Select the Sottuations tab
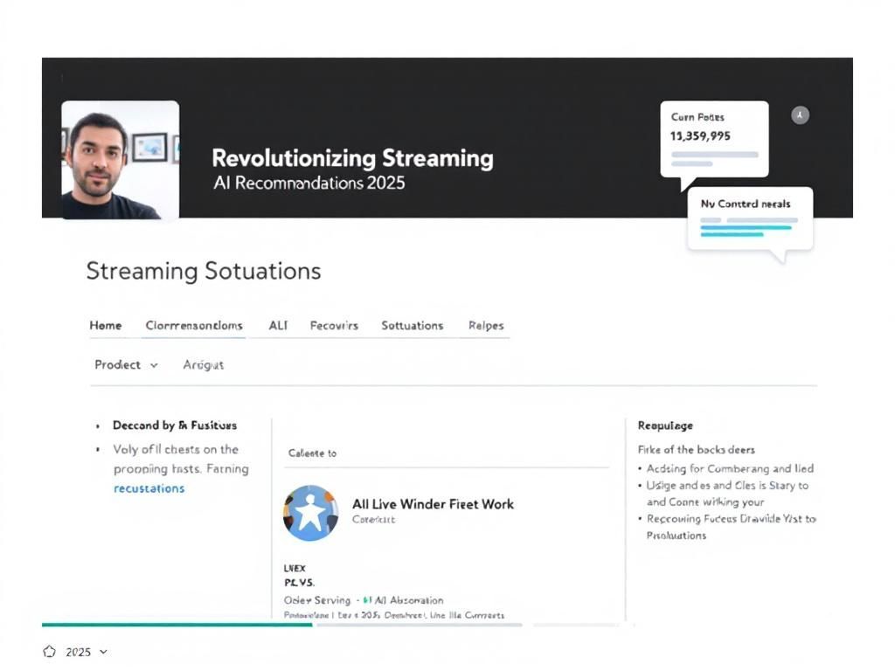 [x=412, y=325]
